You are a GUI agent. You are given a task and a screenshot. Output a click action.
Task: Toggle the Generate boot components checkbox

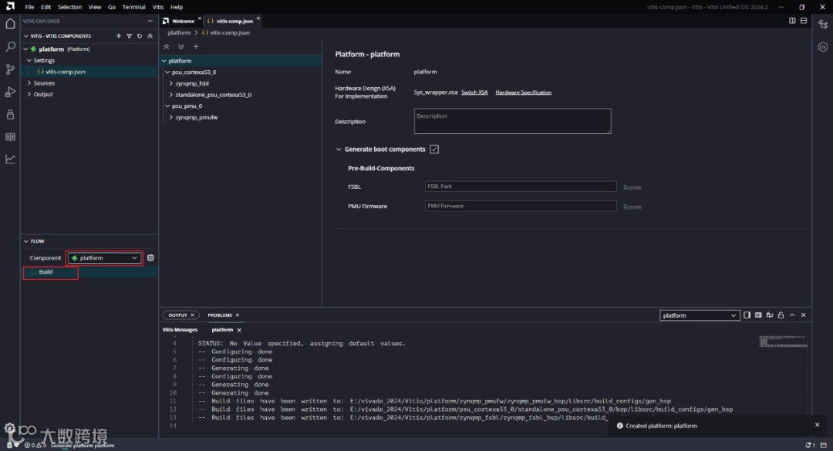point(434,150)
